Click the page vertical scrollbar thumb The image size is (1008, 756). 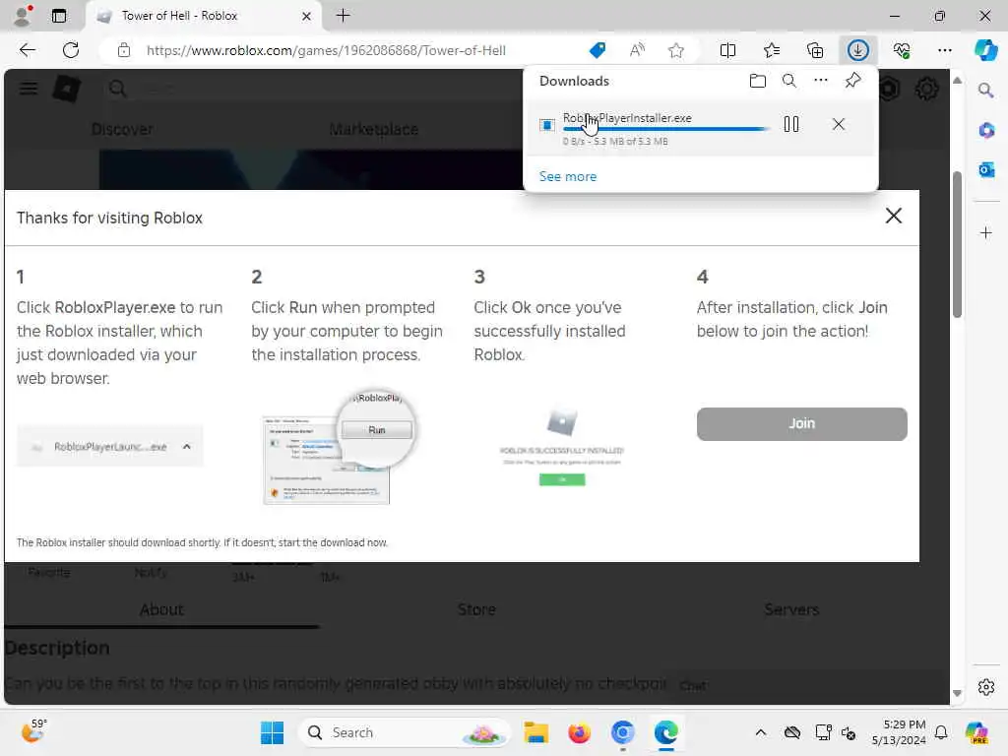tap(957, 244)
